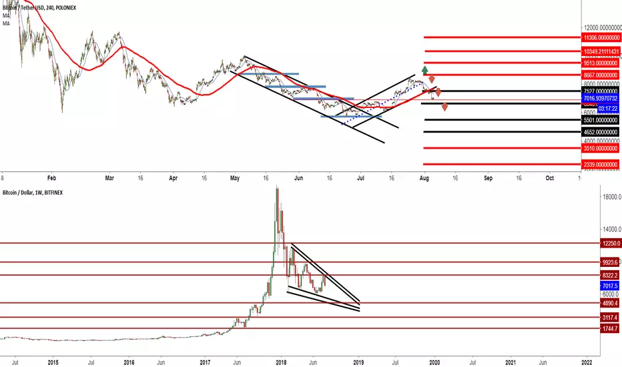Image resolution: width=622 pixels, height=367 pixels.
Task: Click the Bitcoin / Tether USD chart title
Action: click(x=39, y=7)
